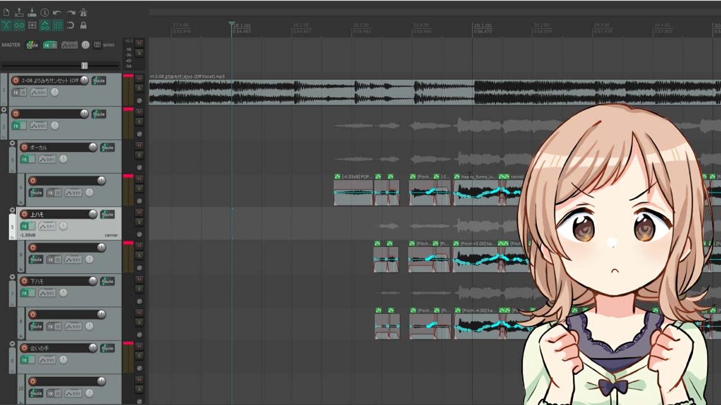Open the metronome icon
This screenshot has height=405, width=721.
click(83, 12)
